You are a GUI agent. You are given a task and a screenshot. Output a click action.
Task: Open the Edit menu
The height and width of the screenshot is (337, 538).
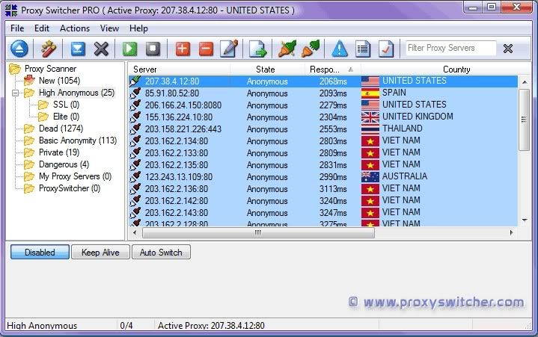click(41, 28)
